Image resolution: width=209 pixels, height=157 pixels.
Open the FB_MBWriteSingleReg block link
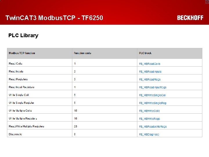click(153, 103)
